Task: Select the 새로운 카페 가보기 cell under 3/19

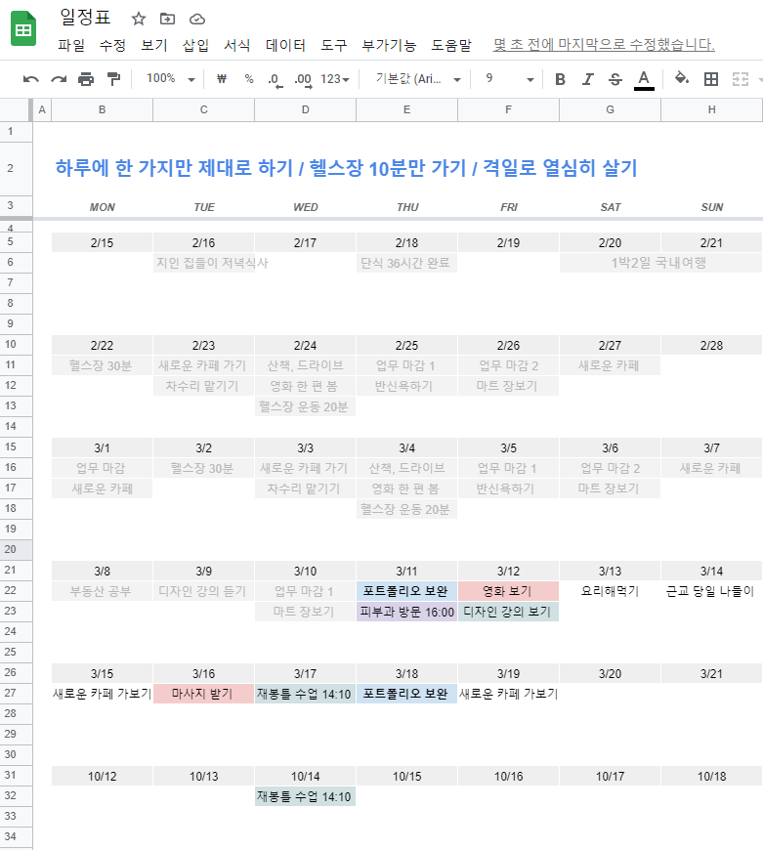Action: pos(508,694)
